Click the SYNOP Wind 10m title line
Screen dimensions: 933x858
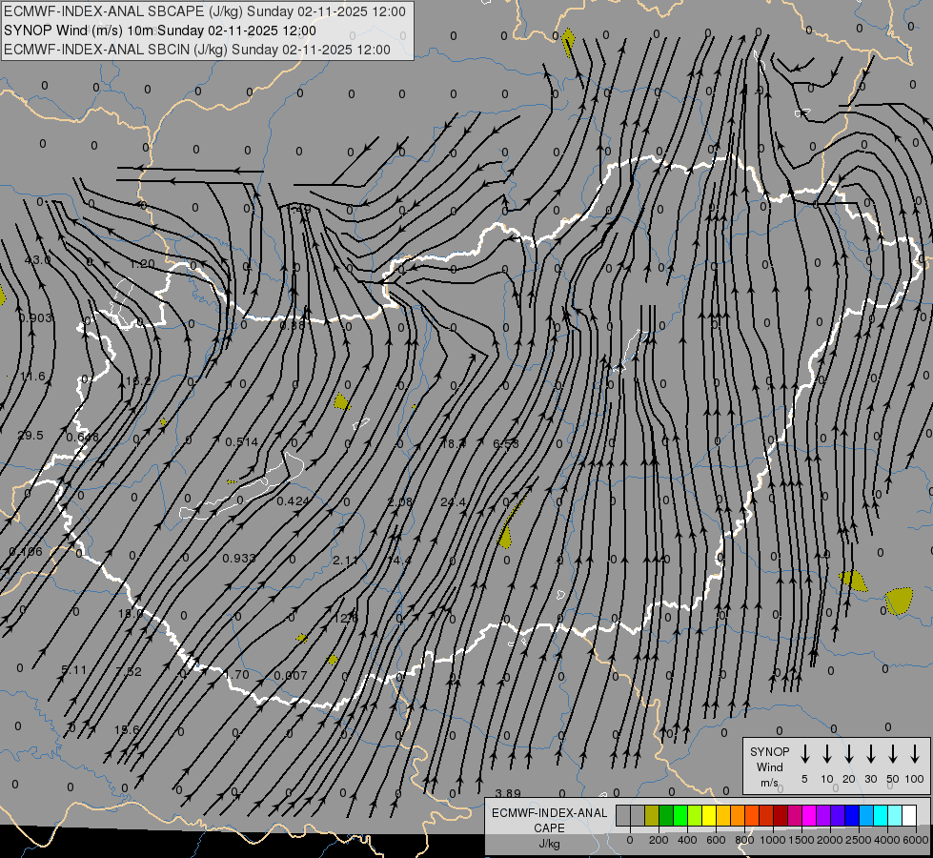point(159,31)
